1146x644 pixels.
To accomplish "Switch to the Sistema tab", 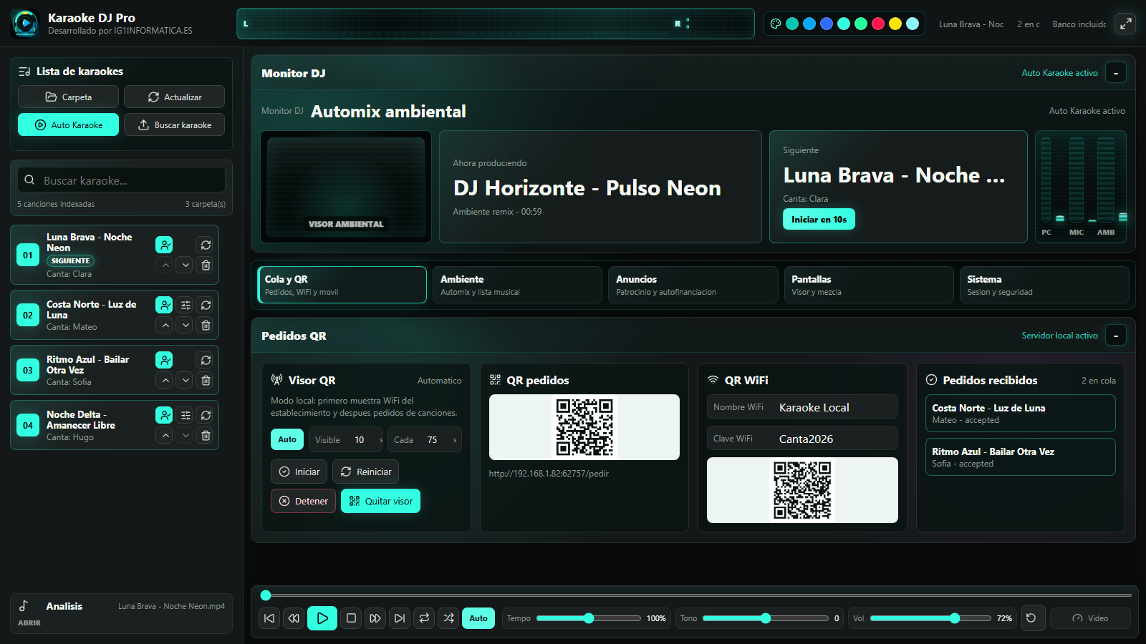I will pos(1044,285).
